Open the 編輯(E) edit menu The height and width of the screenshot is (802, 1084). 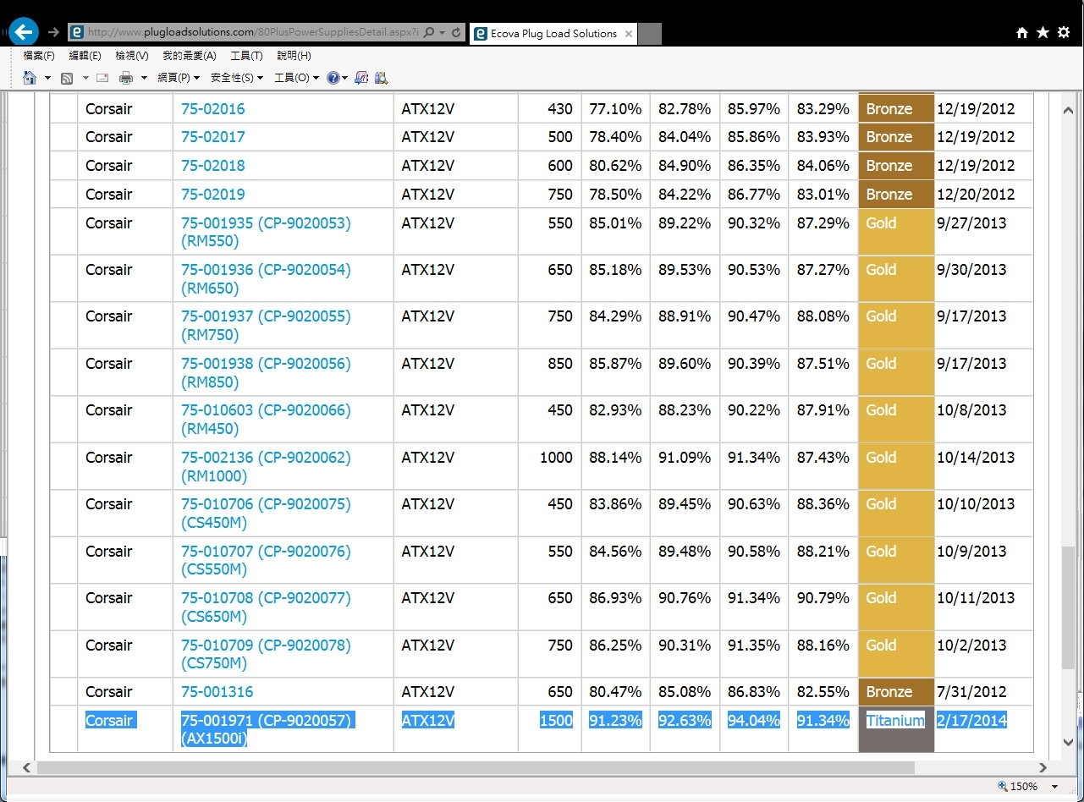85,56
